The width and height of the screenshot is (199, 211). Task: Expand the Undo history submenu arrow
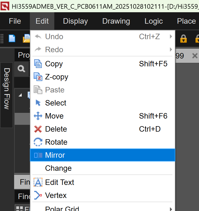coord(171,36)
